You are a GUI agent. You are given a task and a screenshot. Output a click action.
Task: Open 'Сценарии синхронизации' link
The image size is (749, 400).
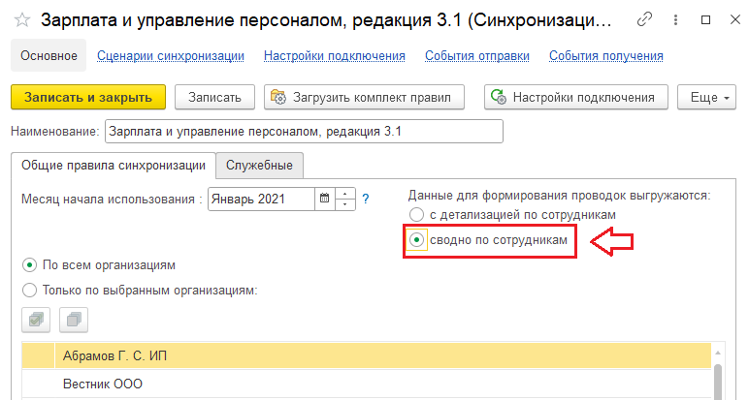171,56
